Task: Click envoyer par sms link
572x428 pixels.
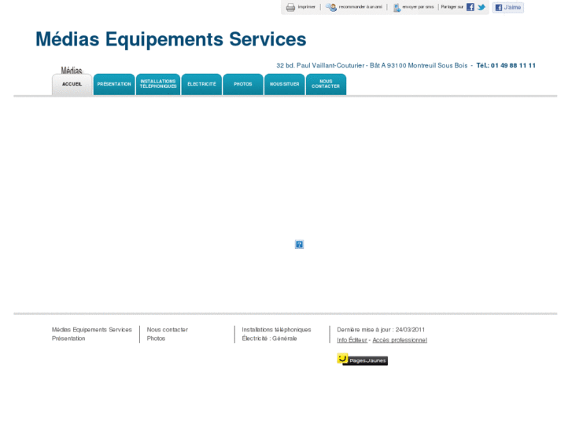Action: 418,7
